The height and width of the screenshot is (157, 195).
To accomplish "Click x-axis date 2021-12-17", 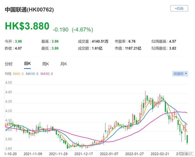I will coord(83,154).
